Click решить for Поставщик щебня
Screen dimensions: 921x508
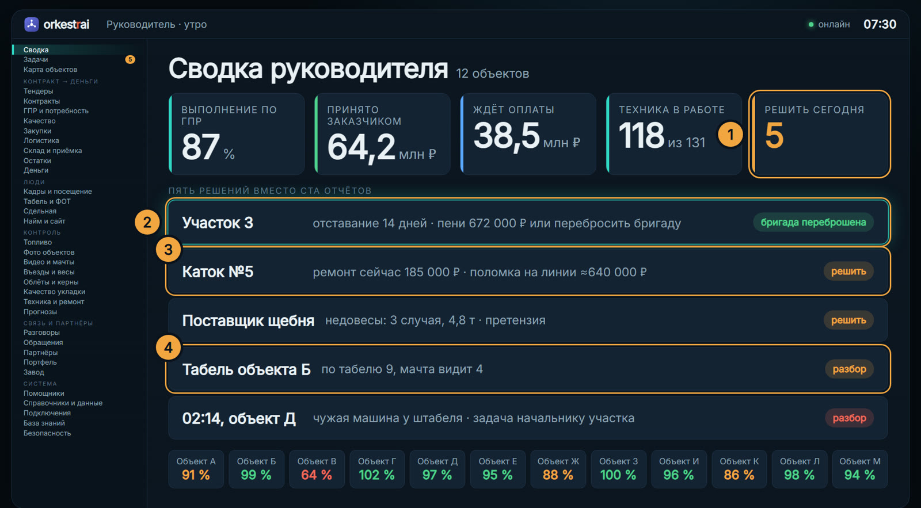point(848,320)
